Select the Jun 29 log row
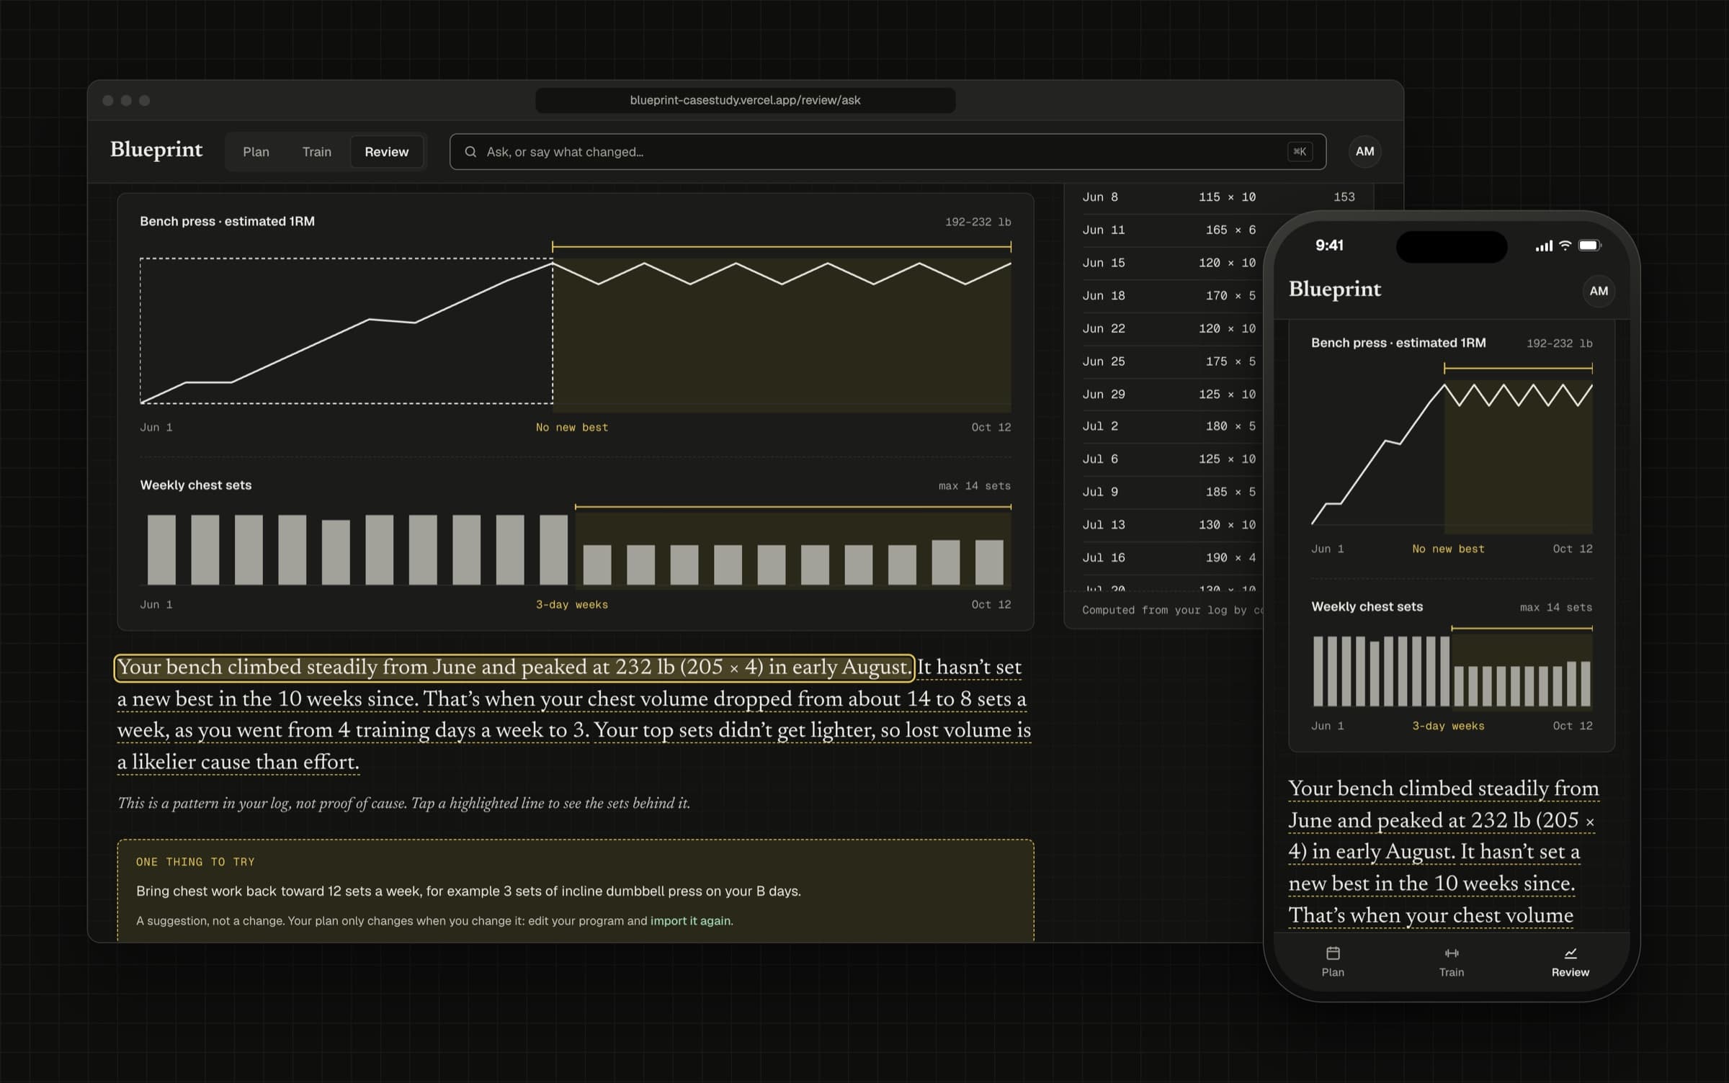This screenshot has width=1729, height=1083. 1173,395
